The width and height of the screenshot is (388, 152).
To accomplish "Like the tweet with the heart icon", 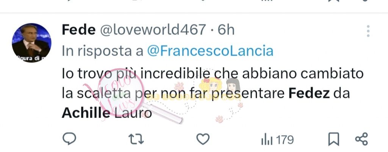I will pos(203,139).
